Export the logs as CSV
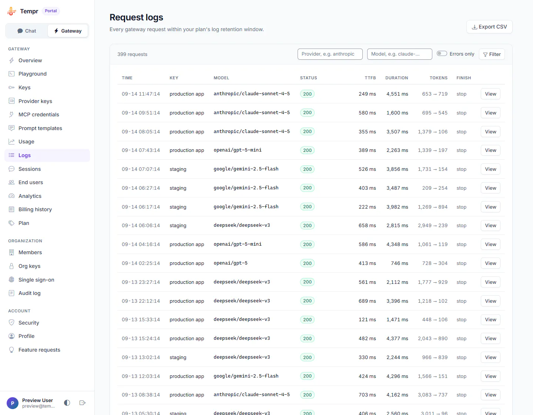The height and width of the screenshot is (415, 533). 489,27
